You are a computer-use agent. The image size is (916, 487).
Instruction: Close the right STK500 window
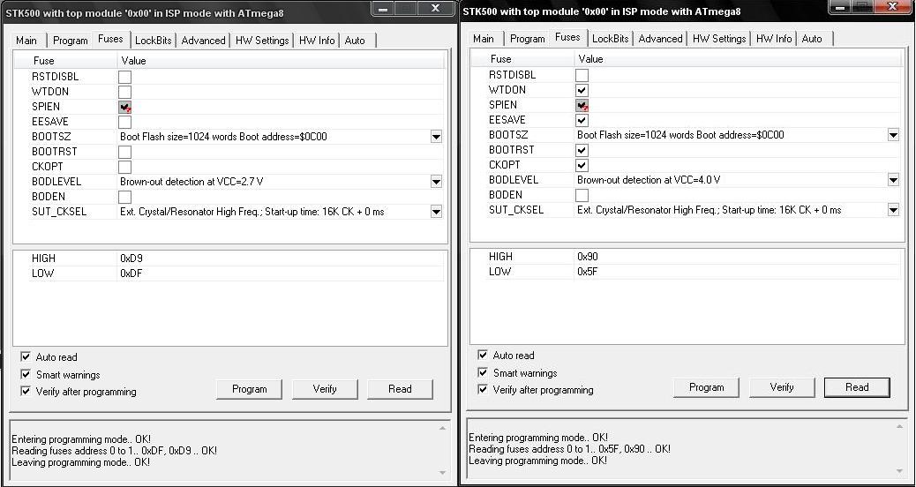click(894, 6)
